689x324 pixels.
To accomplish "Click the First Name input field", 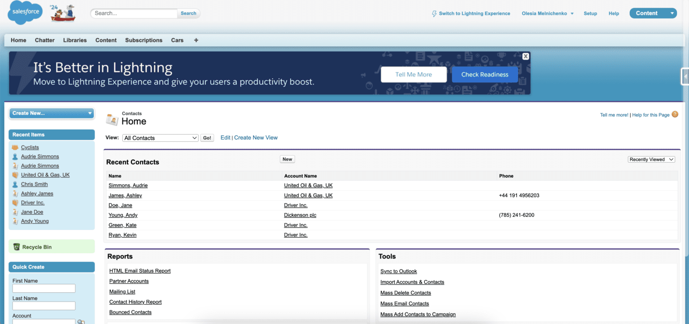I will point(44,288).
